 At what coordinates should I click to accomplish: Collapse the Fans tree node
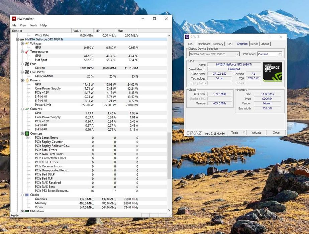pyautogui.click(x=22, y=64)
